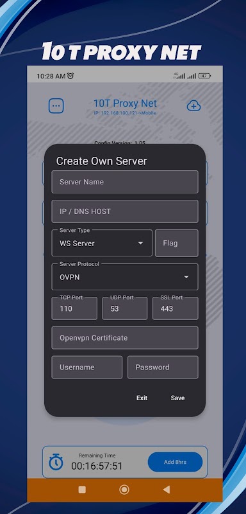The width and height of the screenshot is (246, 514).
Task: Tap the IP 192.168.100.121 Mobile text
Action: coord(125,113)
